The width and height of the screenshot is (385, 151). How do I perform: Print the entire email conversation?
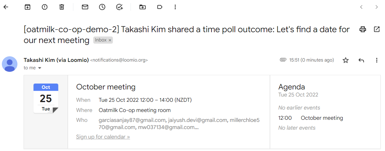point(363,29)
